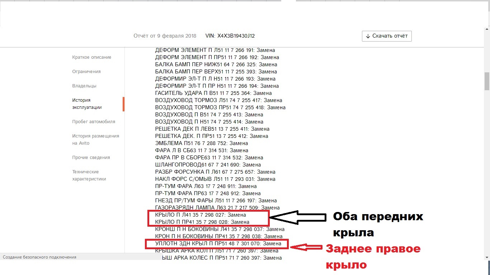
Task: Click the row ГНЕЗД ПР/ТУМ ФАРЫ Л51
Action: pyautogui.click(x=216, y=201)
